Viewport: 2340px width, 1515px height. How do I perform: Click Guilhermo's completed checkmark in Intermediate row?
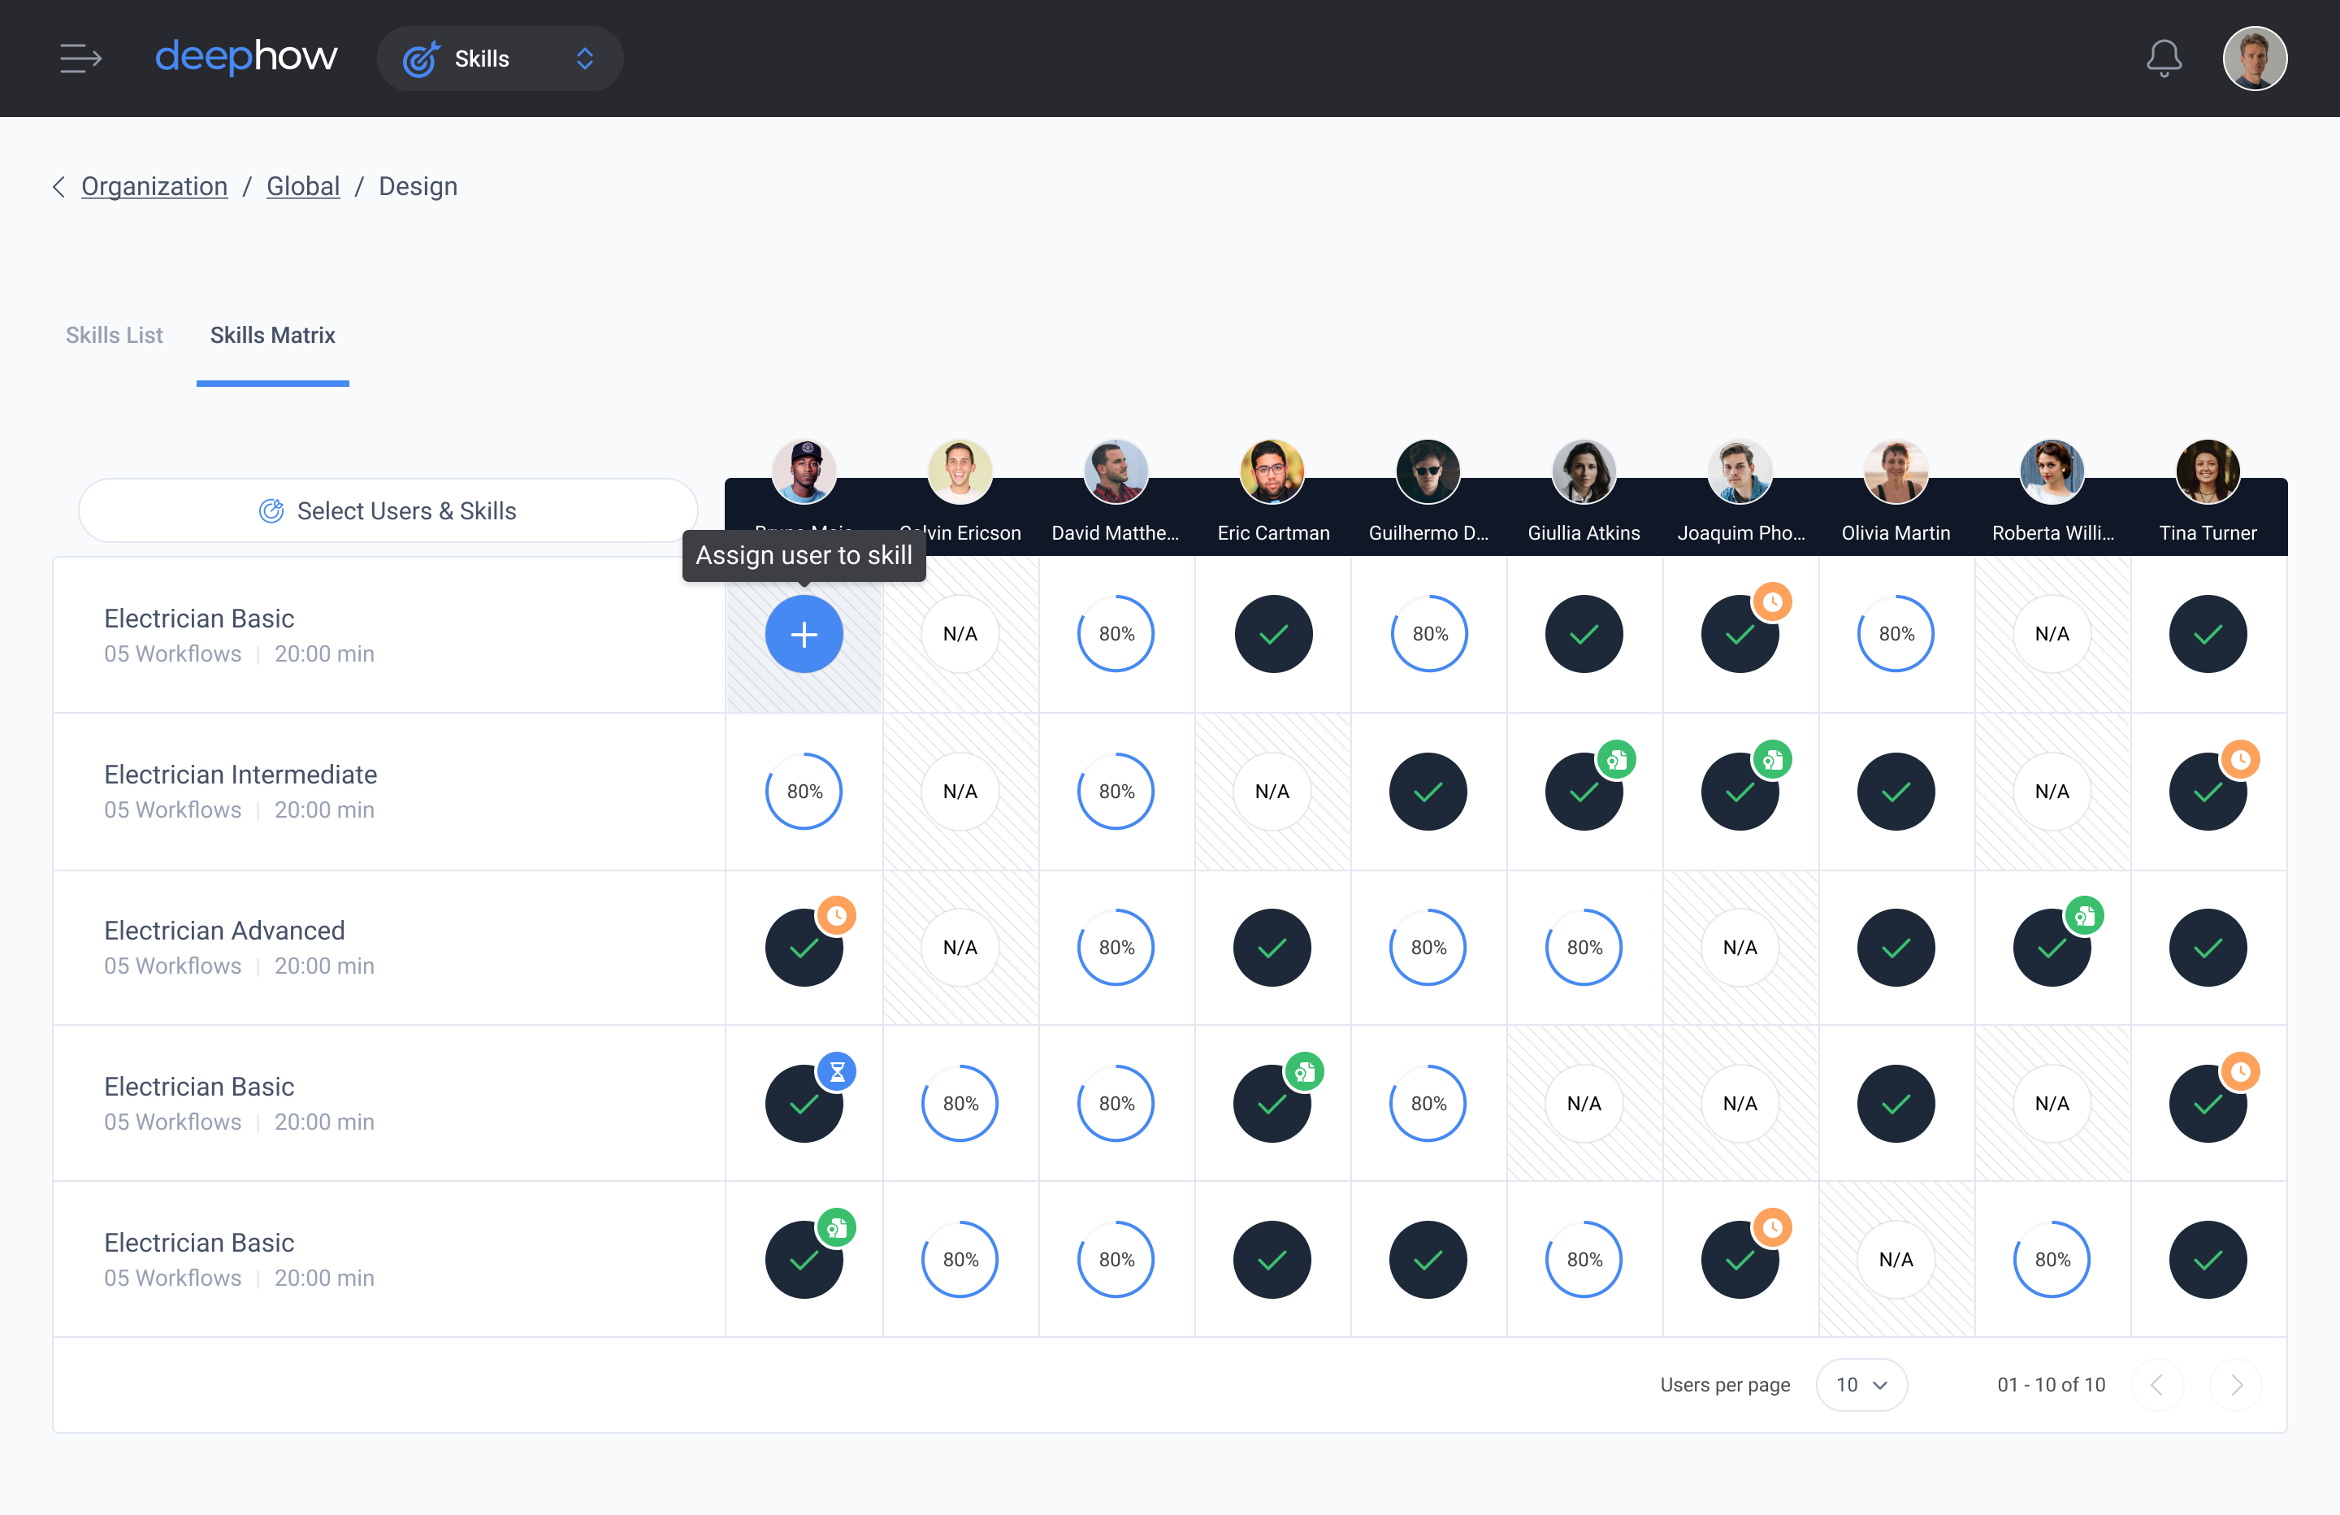(1428, 792)
